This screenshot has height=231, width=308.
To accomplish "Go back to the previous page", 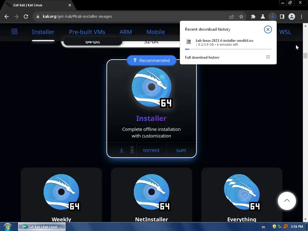I will tap(7, 17).
